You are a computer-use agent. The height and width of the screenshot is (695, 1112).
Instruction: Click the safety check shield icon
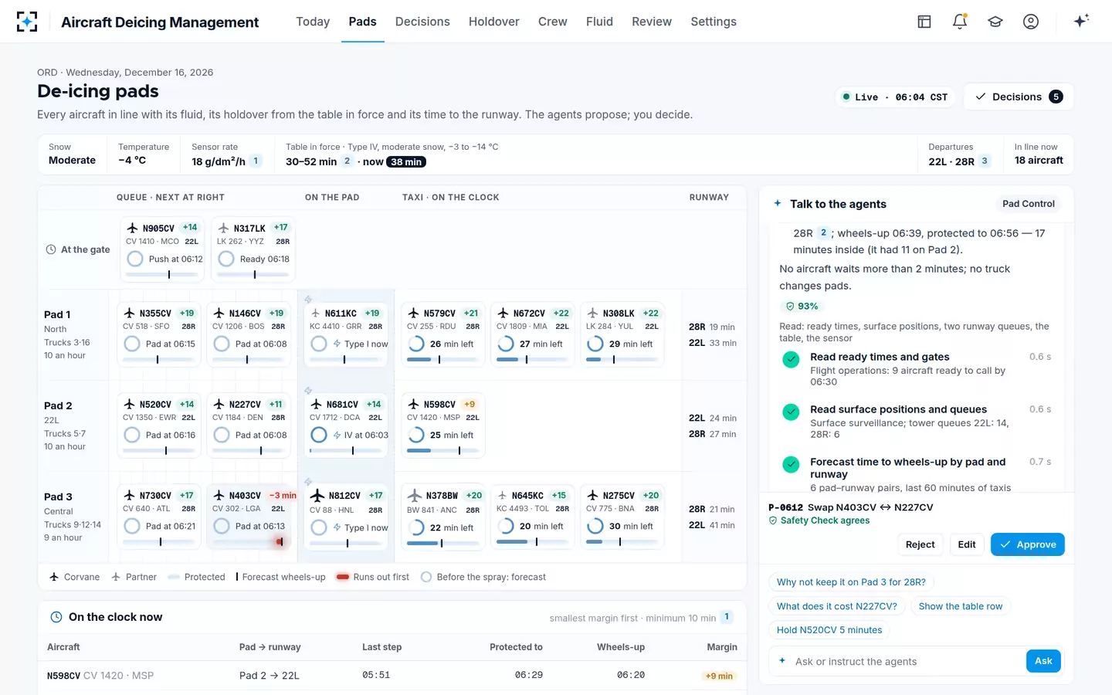pyautogui.click(x=773, y=520)
